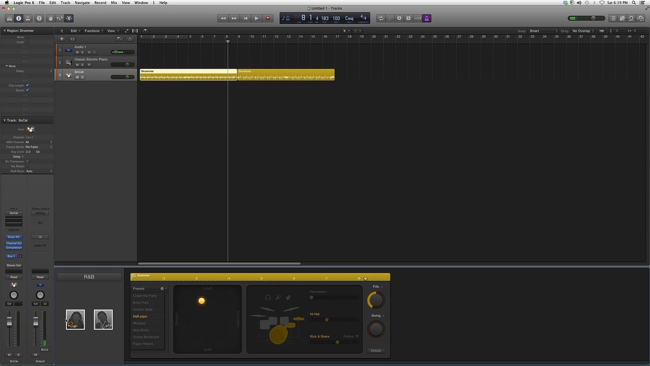Screen dimensions: 650x366
Task: Open the Note Pads button
Action: pos(622,18)
